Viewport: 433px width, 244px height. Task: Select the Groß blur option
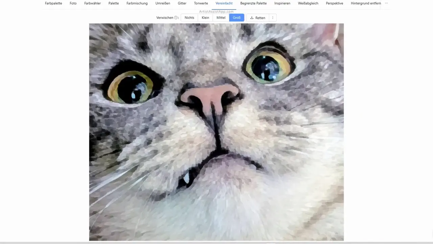[x=236, y=18]
